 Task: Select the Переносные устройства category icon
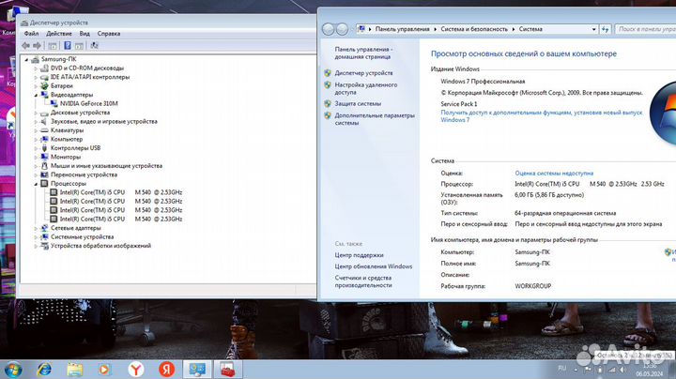point(44,174)
